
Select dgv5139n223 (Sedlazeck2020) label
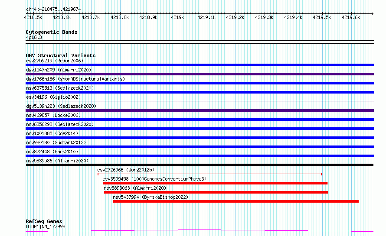coord(61,106)
